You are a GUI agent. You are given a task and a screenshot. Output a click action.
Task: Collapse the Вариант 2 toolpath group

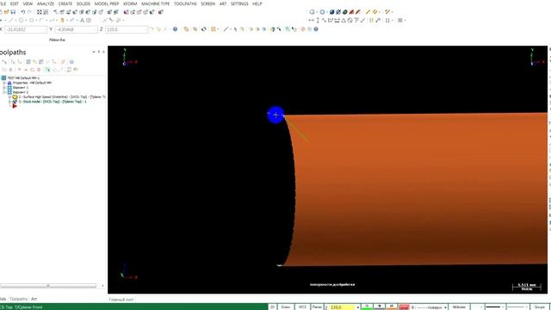click(4, 92)
